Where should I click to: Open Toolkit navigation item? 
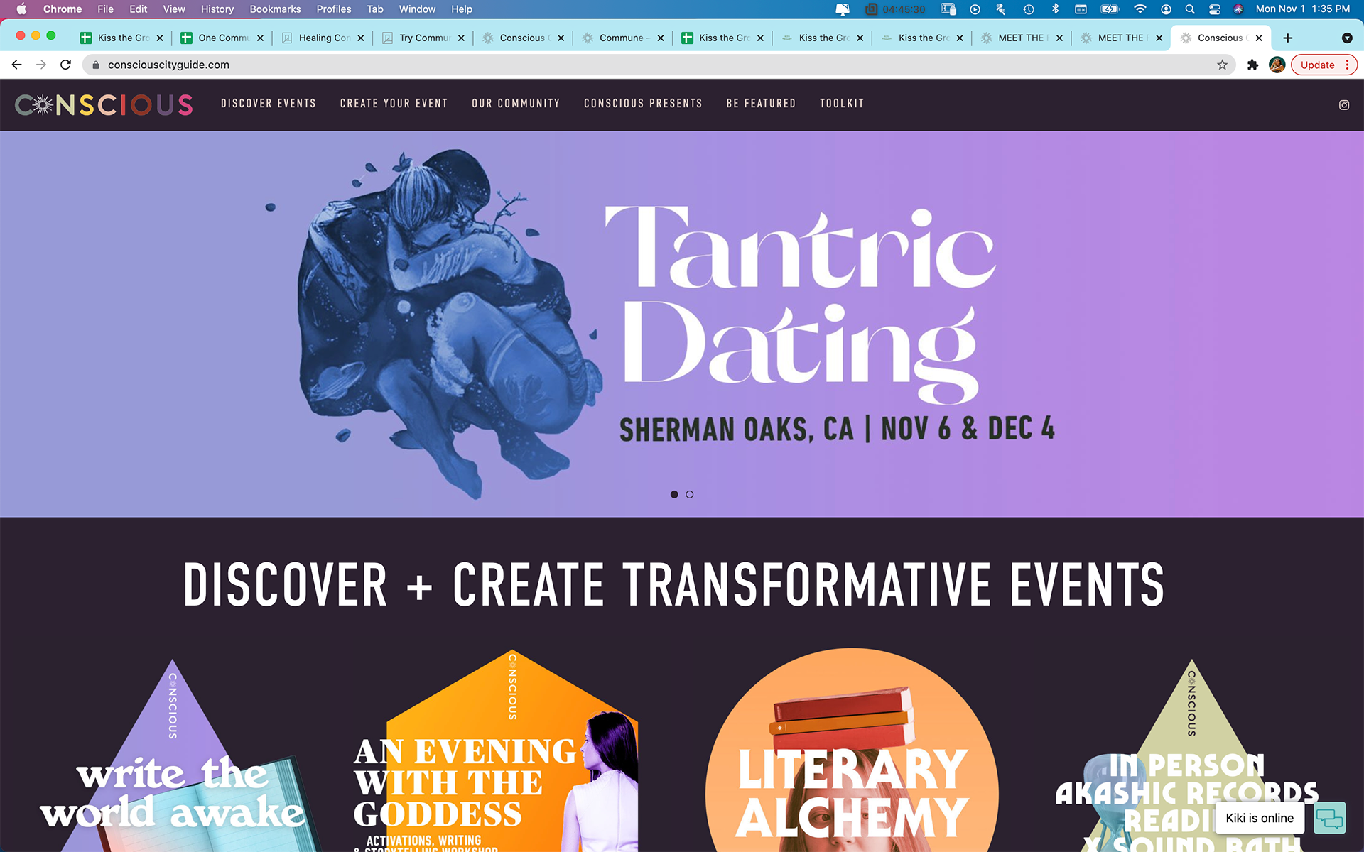842,104
